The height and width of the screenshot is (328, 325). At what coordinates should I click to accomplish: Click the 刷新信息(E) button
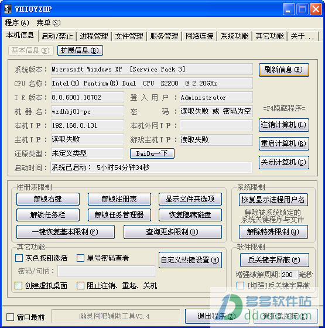coord(284,70)
